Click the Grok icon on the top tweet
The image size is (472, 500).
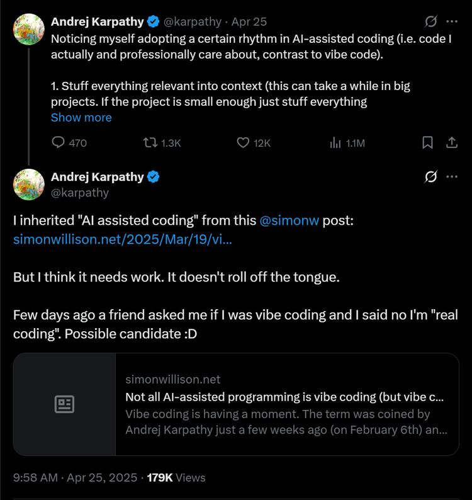[430, 21]
